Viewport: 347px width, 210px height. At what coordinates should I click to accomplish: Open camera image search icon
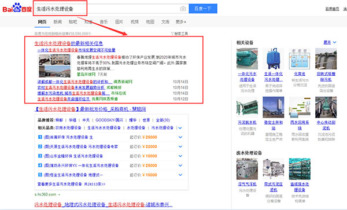click(x=183, y=9)
